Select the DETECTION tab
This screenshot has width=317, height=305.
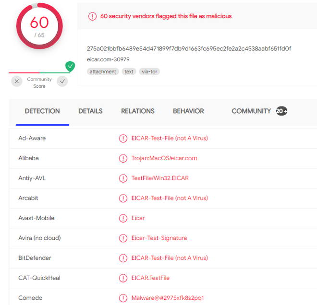42,111
